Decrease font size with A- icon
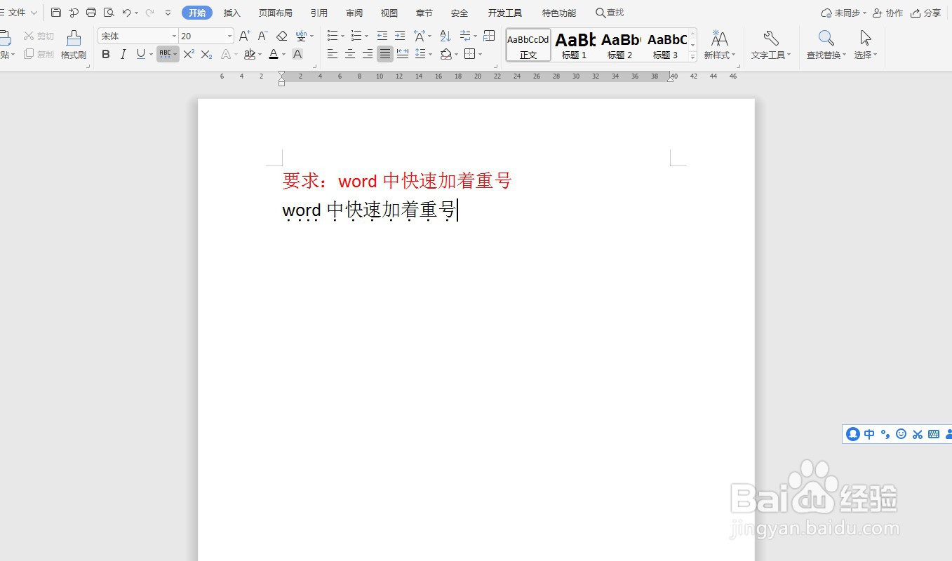 pyautogui.click(x=262, y=36)
